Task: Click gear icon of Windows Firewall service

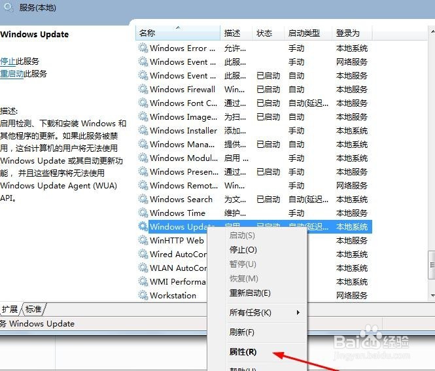Action: pyautogui.click(x=143, y=89)
